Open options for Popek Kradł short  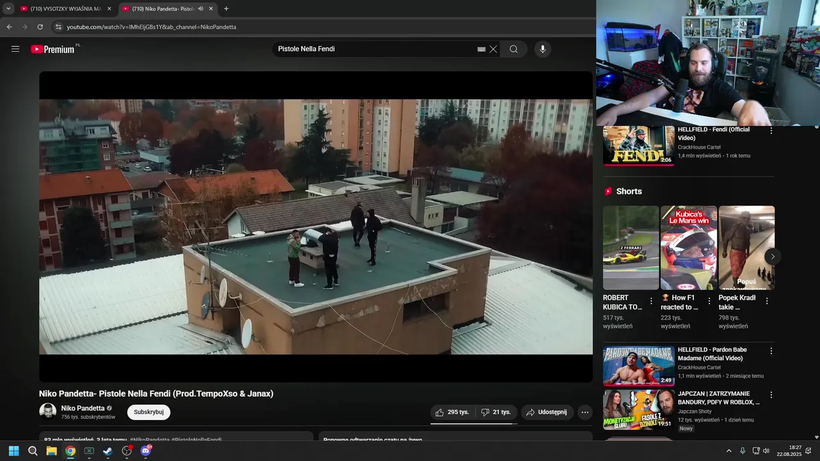coord(767,301)
